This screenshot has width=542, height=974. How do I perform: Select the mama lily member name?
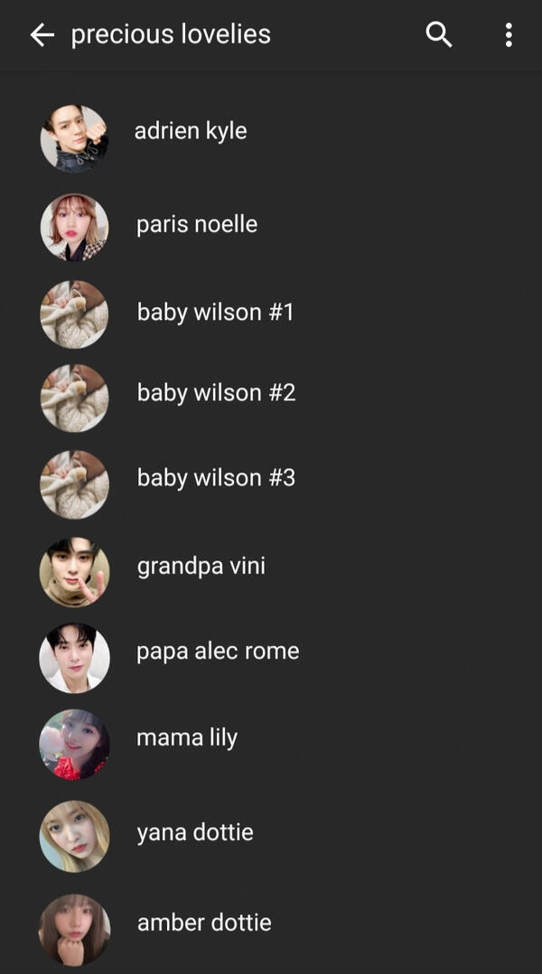pos(187,738)
